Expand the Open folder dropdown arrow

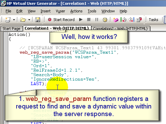point(29,20)
